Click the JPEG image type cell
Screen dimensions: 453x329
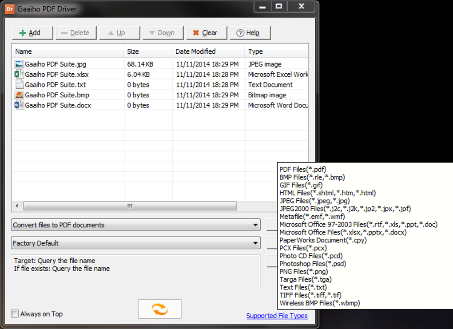tap(265, 64)
